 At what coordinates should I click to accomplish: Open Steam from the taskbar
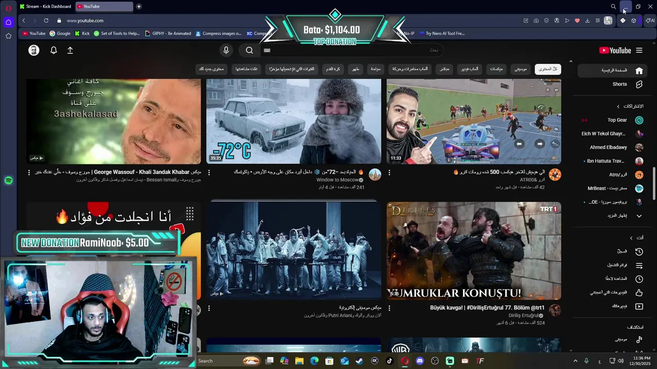(359, 361)
